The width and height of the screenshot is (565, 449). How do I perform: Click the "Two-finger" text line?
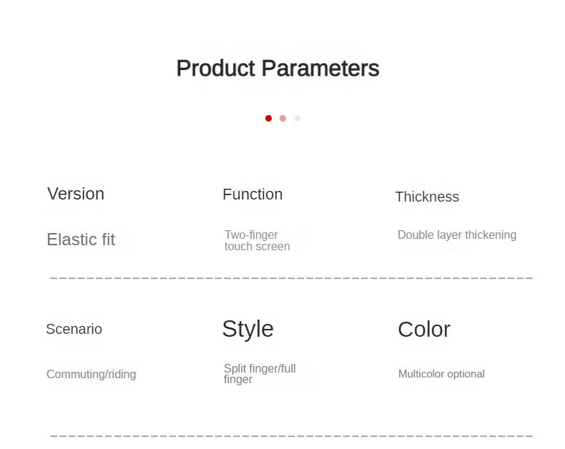[x=251, y=235]
